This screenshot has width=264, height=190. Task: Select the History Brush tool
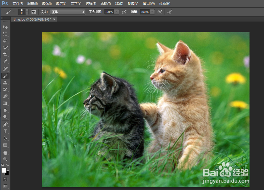point(5,90)
